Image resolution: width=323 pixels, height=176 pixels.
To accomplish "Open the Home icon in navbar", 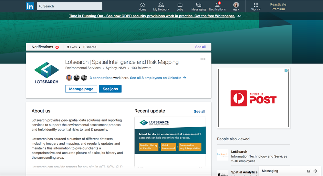I will 142,7.
